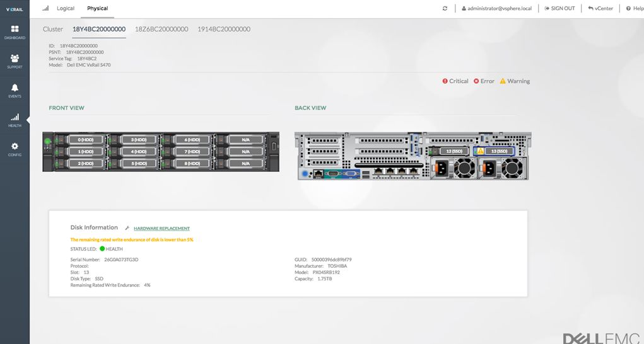Select disk slot 4 (HDD) in front view
The image size is (644, 344).
tap(135, 151)
